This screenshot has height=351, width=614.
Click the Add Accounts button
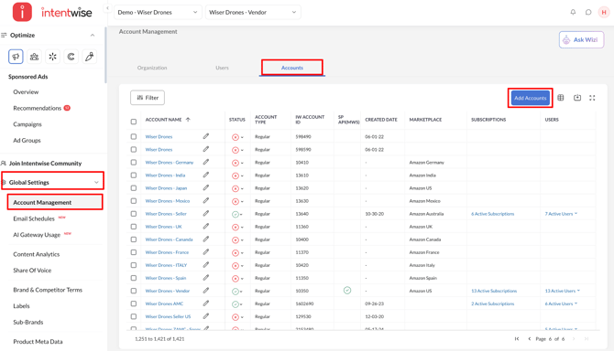(x=531, y=98)
